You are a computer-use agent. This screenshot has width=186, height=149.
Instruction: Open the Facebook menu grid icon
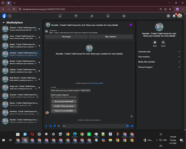[x=169, y=16]
